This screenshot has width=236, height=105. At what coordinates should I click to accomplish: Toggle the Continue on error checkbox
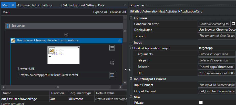pos(233,24)
